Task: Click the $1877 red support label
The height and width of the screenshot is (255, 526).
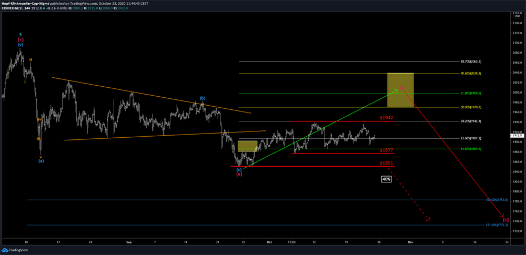Action: pyautogui.click(x=387, y=150)
